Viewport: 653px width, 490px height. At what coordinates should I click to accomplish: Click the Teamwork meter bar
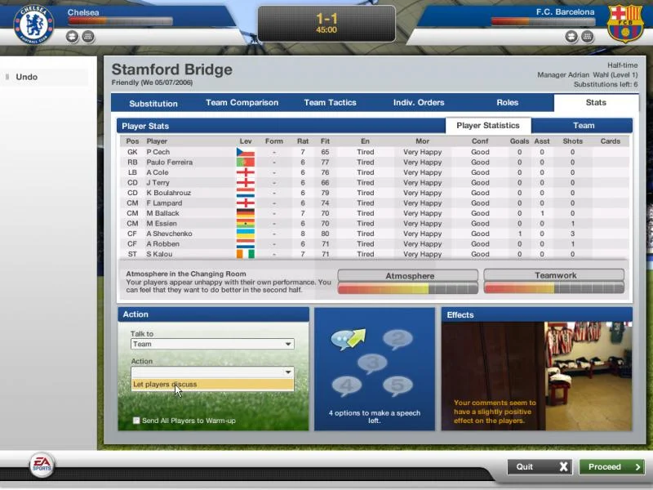click(x=555, y=287)
